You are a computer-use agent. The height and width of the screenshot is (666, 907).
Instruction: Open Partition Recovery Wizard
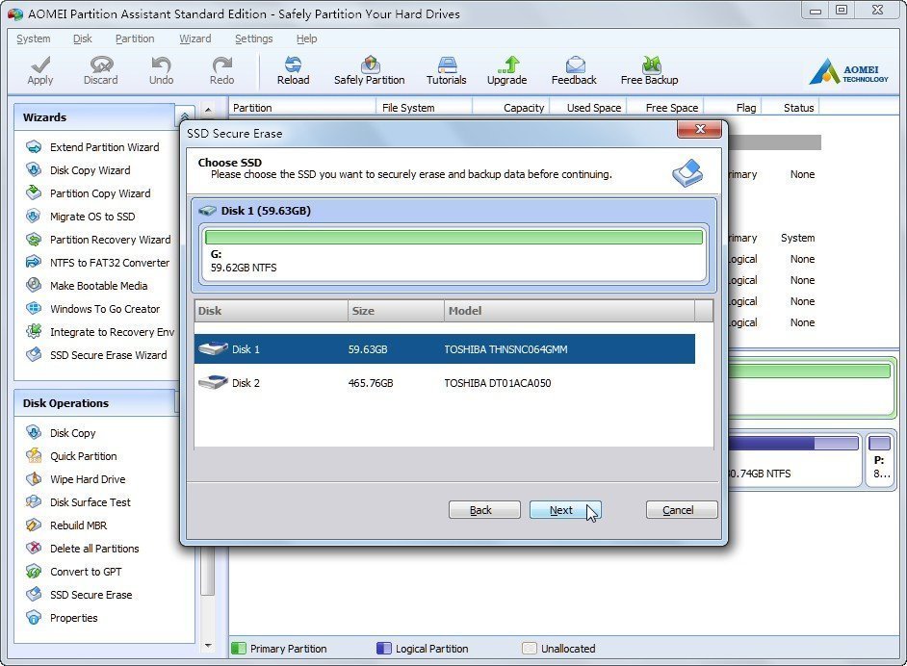[x=110, y=240]
